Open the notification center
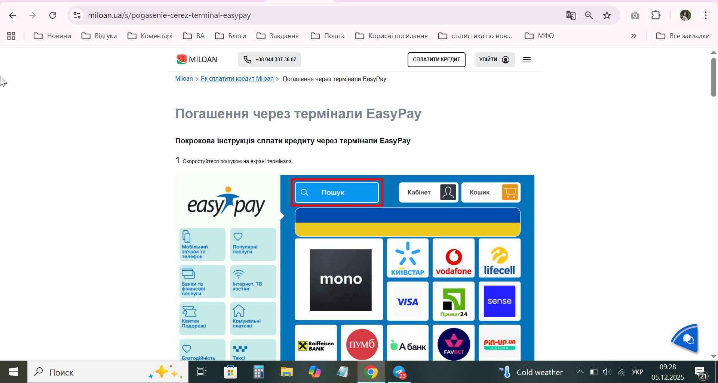718x383 pixels. coord(701,373)
